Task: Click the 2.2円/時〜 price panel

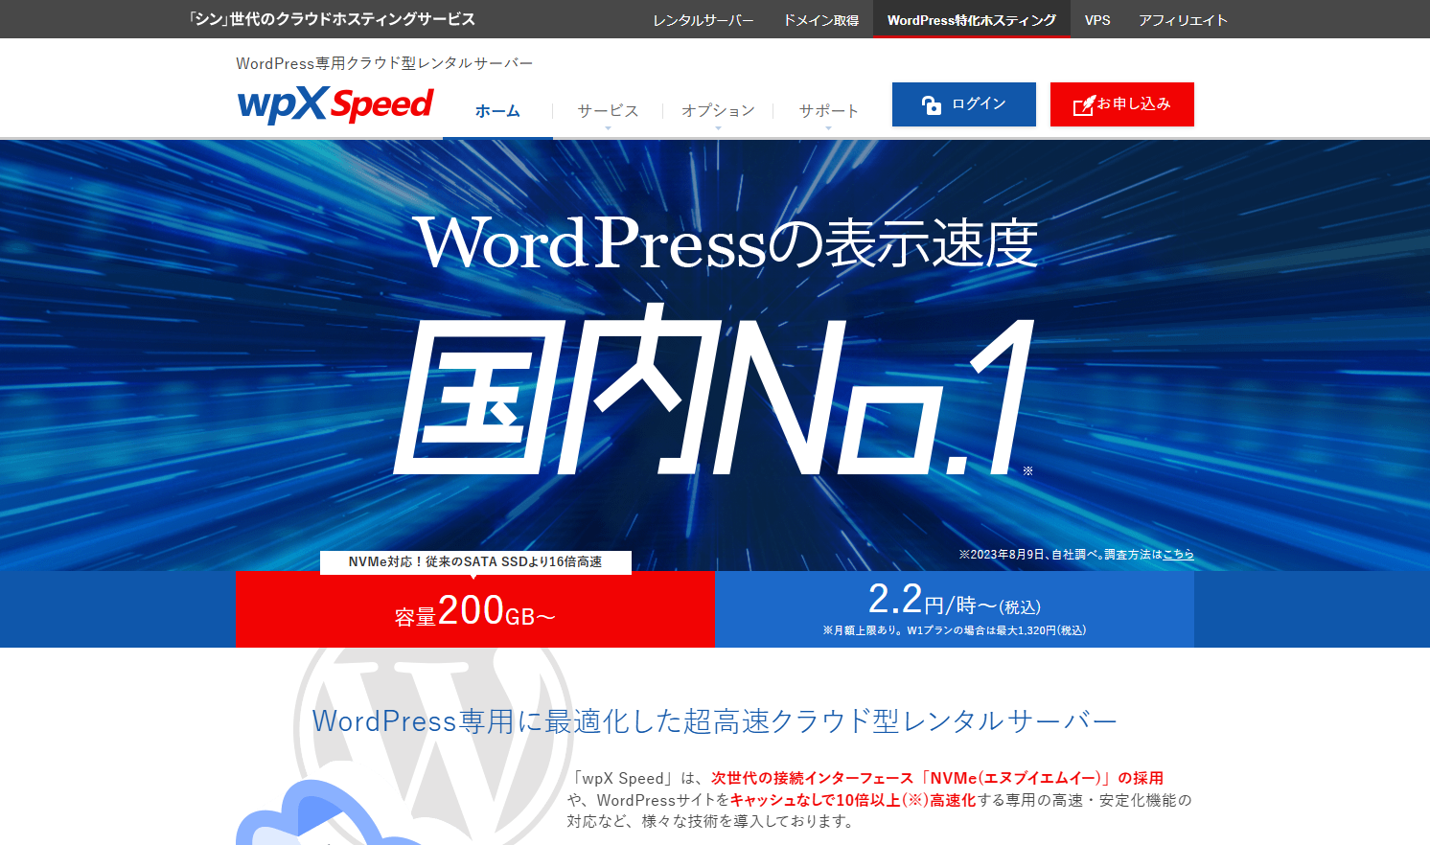Action: coord(955,609)
